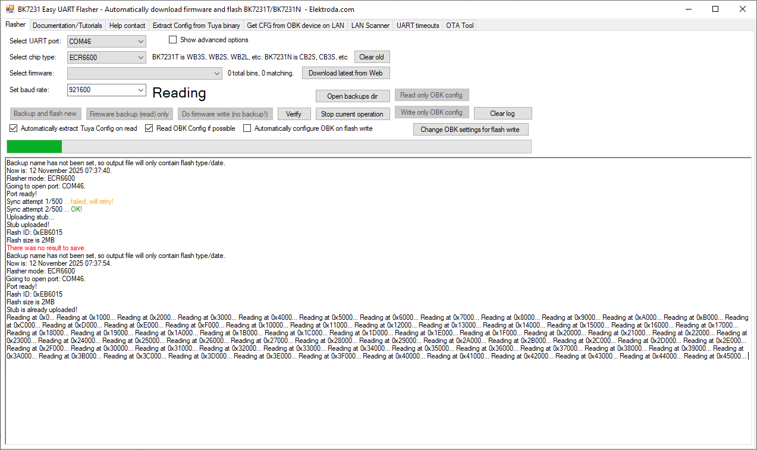
Task: Click Write only OBK config button
Action: 432,112
